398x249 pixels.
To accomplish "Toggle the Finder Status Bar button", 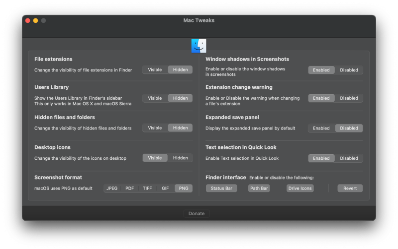I will (x=221, y=188).
